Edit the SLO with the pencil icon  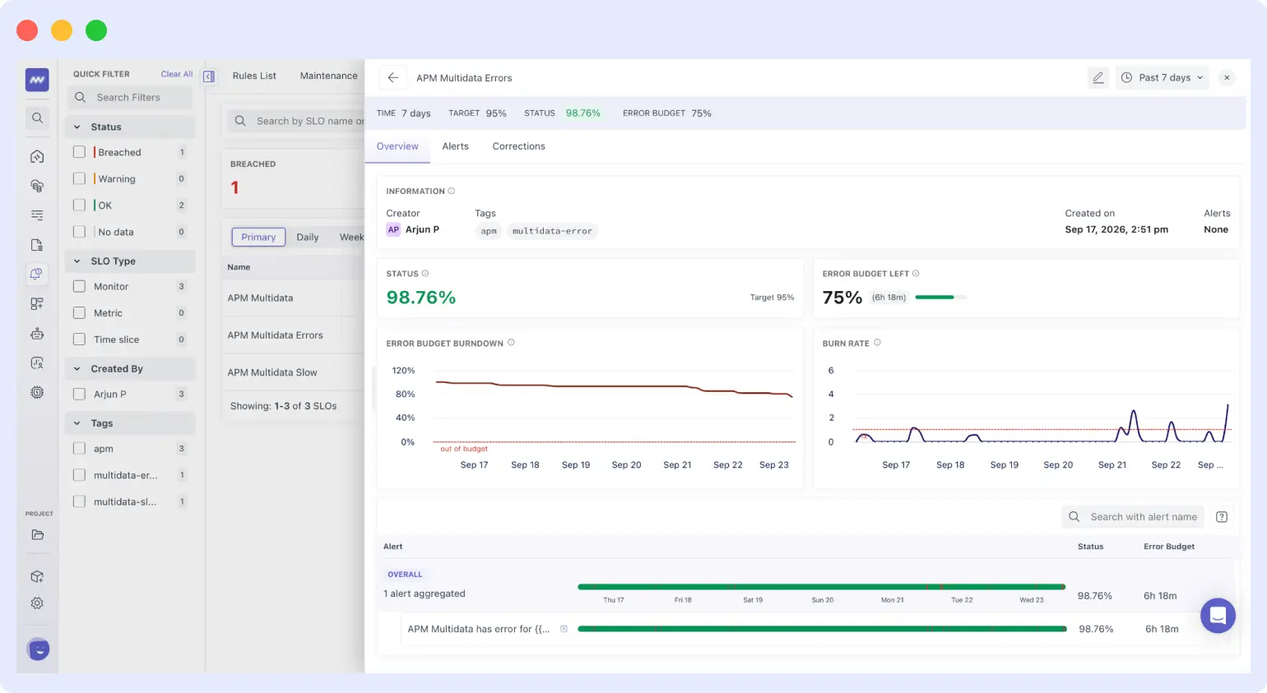click(x=1098, y=77)
